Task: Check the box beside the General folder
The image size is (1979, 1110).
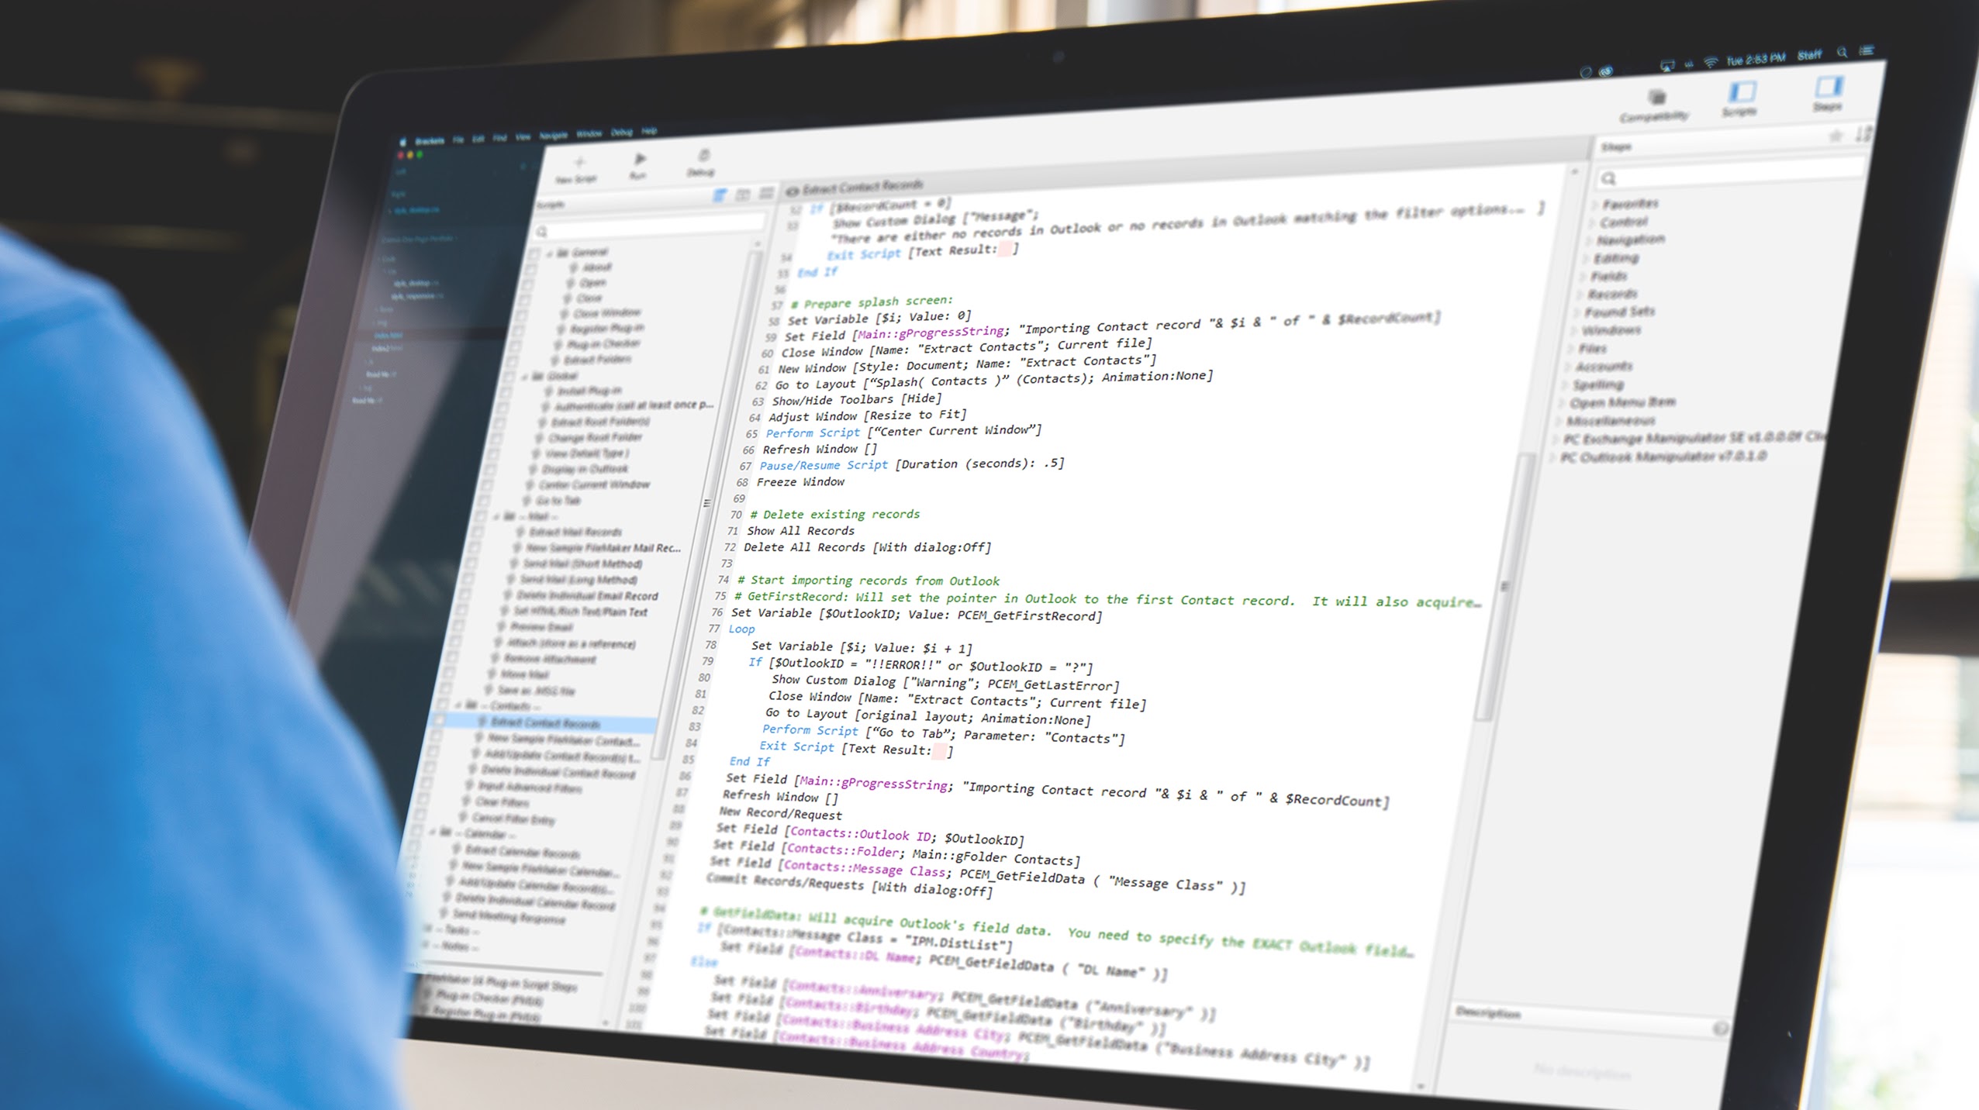Action: click(534, 253)
